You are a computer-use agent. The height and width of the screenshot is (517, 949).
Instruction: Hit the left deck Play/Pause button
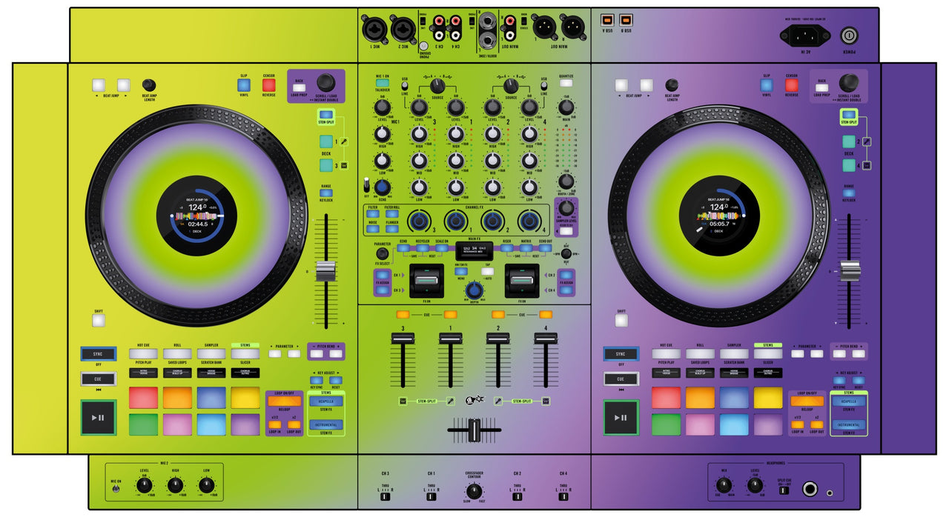click(99, 418)
